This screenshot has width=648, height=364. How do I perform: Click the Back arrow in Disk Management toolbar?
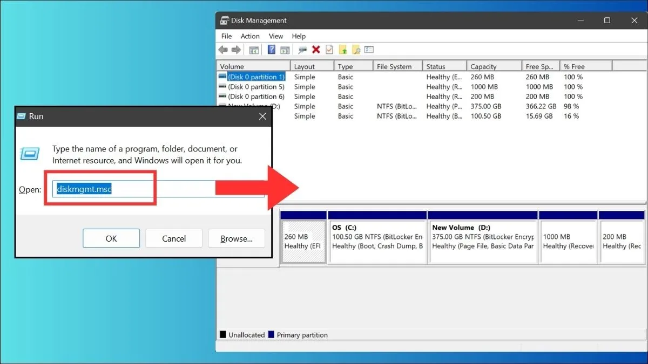point(223,49)
